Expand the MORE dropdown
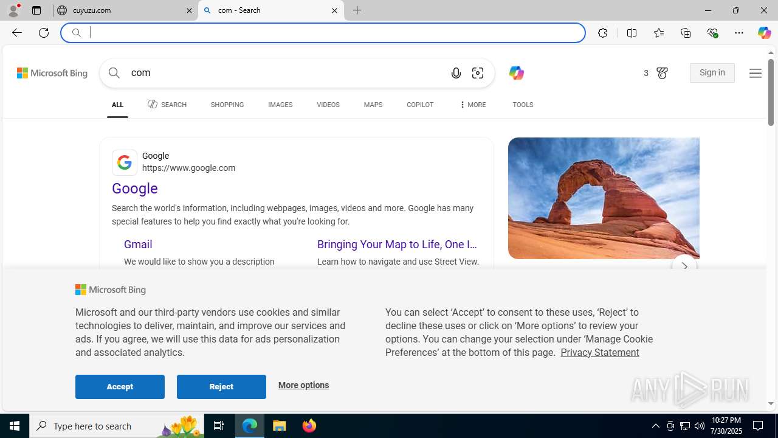The height and width of the screenshot is (438, 778). point(472,105)
